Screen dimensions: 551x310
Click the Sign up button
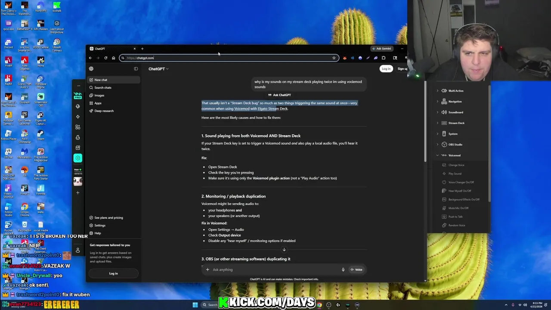[402, 68]
